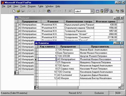Screen dimensions: 126x96
Task: Click Phoncust vertical scrollbar up arrow
Action: point(122,21)
